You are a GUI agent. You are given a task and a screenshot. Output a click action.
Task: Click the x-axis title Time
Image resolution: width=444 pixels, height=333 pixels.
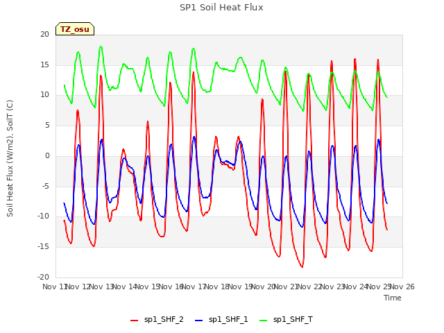[x=393, y=298]
